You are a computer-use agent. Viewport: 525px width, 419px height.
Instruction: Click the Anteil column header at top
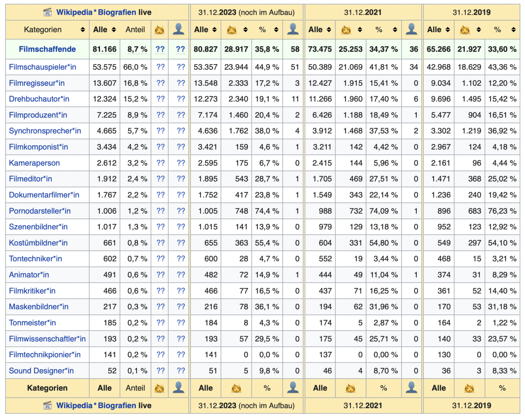135,29
